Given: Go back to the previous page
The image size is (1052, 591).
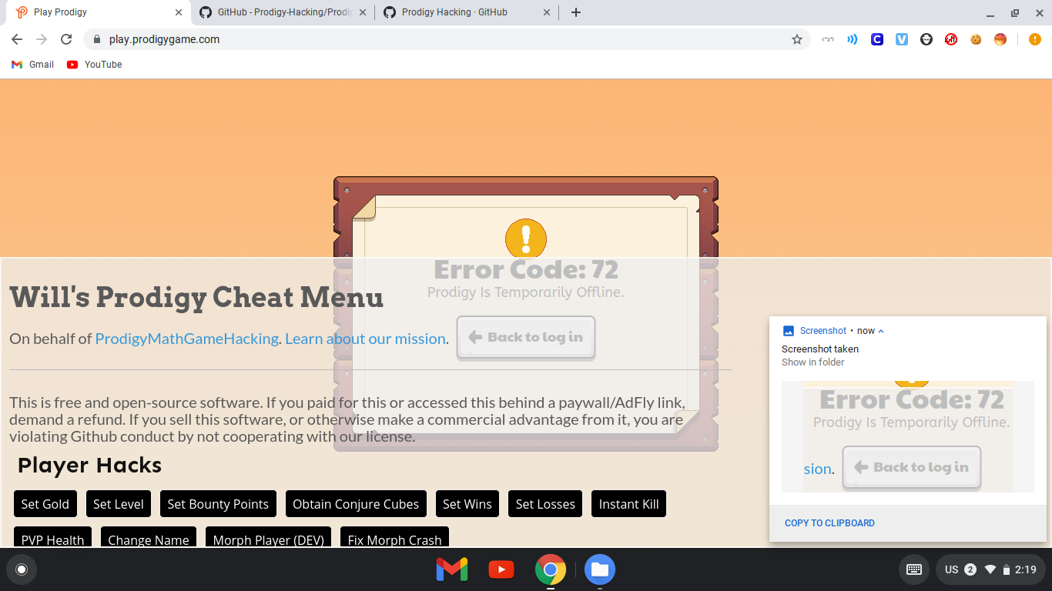Looking at the screenshot, I should click(x=17, y=39).
